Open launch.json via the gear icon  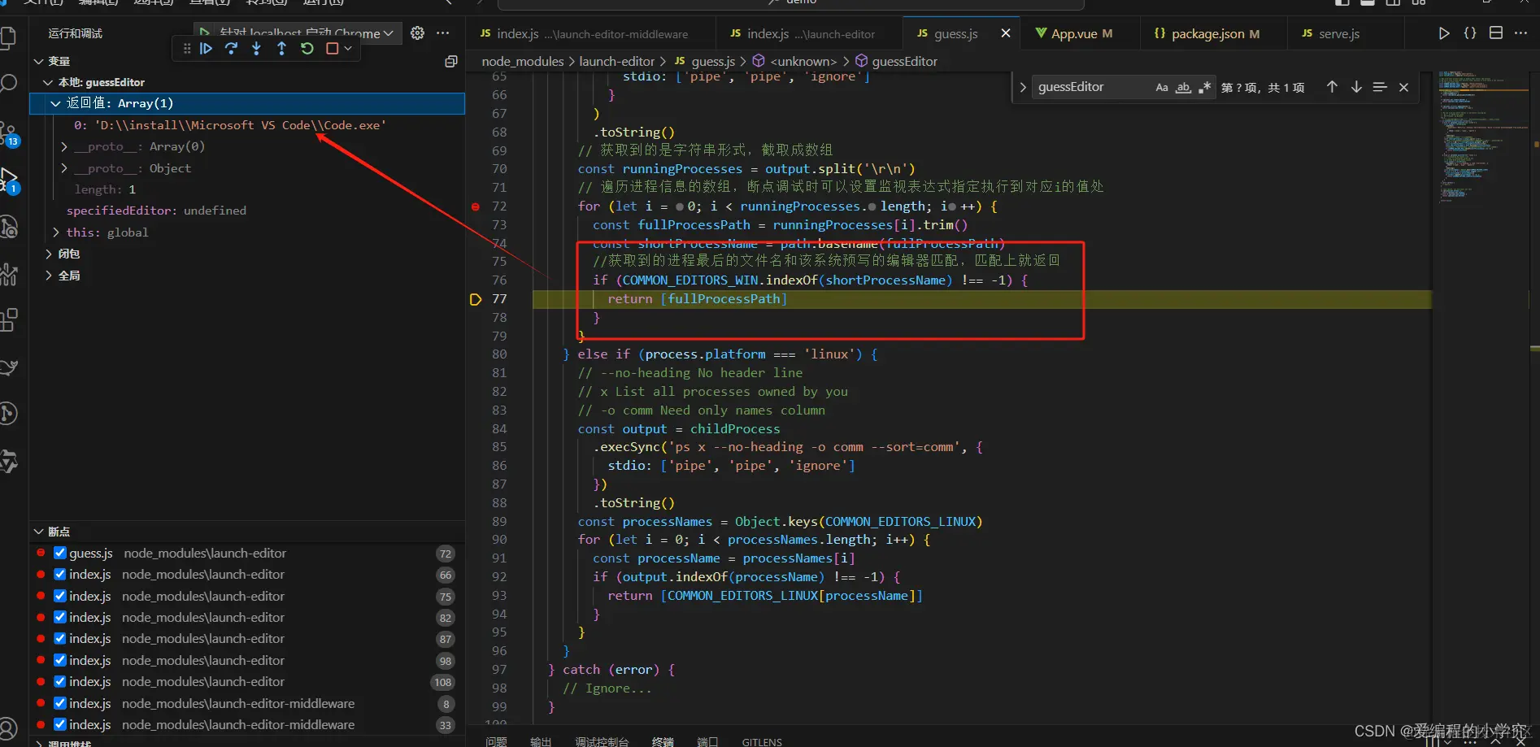click(x=417, y=33)
